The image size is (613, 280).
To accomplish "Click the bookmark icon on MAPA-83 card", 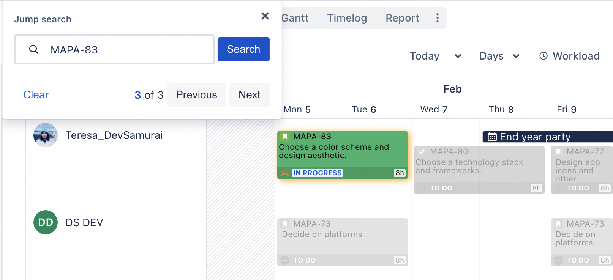I will tap(285, 136).
